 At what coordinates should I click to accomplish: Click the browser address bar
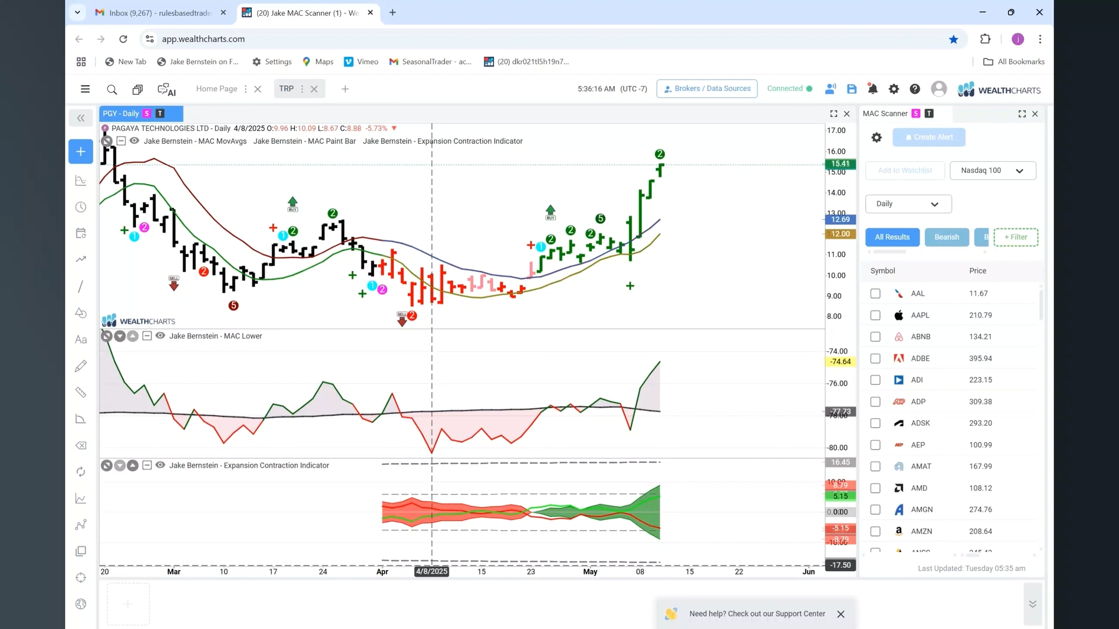pos(548,39)
